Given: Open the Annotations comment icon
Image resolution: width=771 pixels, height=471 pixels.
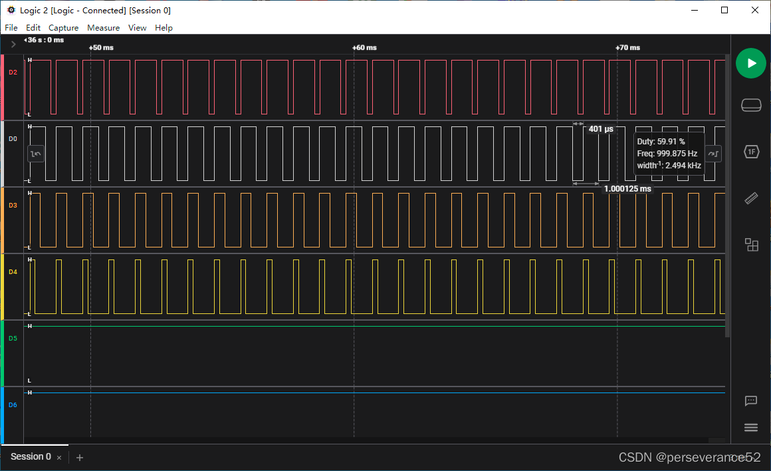Looking at the screenshot, I should pyautogui.click(x=750, y=400).
